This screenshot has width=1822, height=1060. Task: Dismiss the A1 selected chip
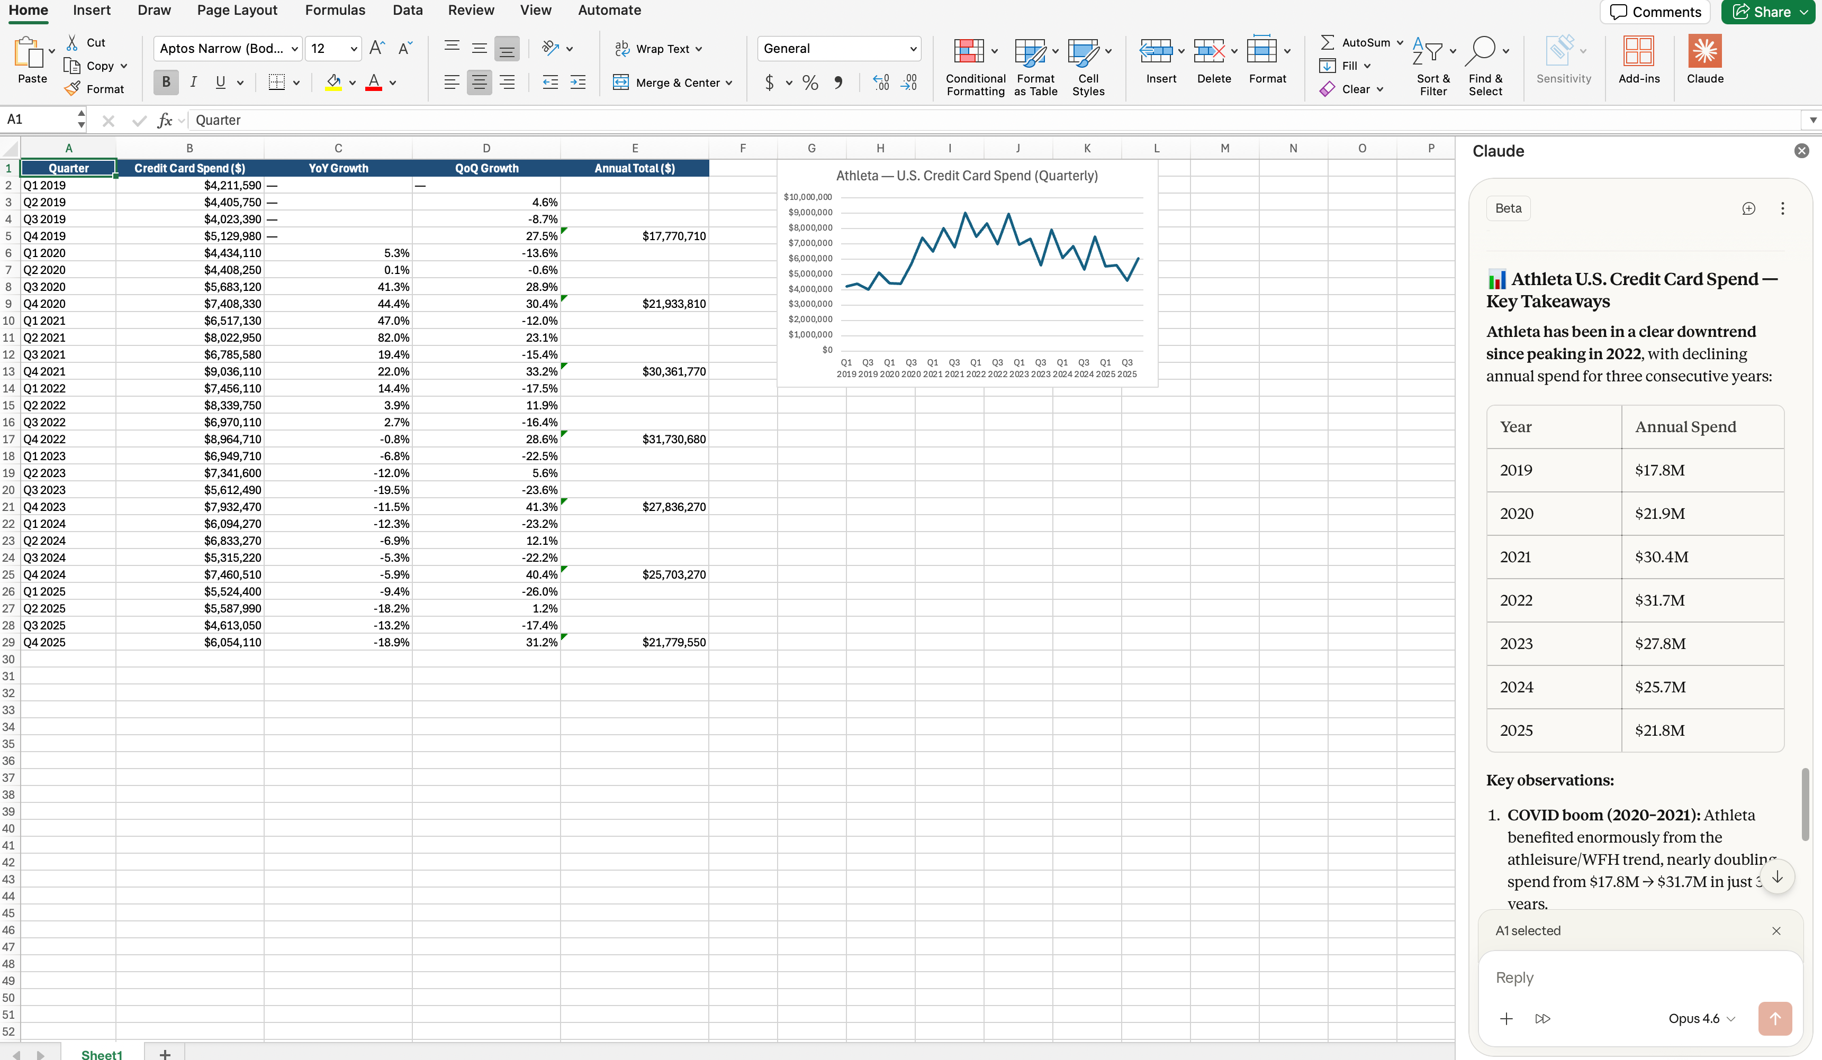[x=1776, y=930]
